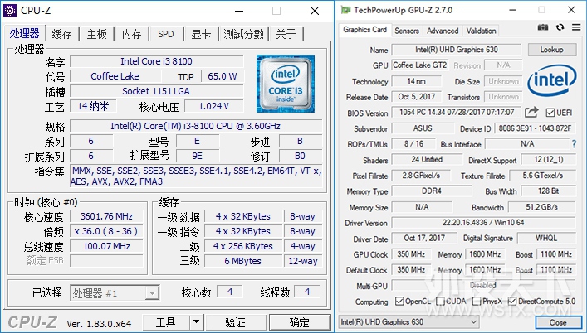Open the 工具 button dropdown arrow
587x333 pixels.
[196, 321]
